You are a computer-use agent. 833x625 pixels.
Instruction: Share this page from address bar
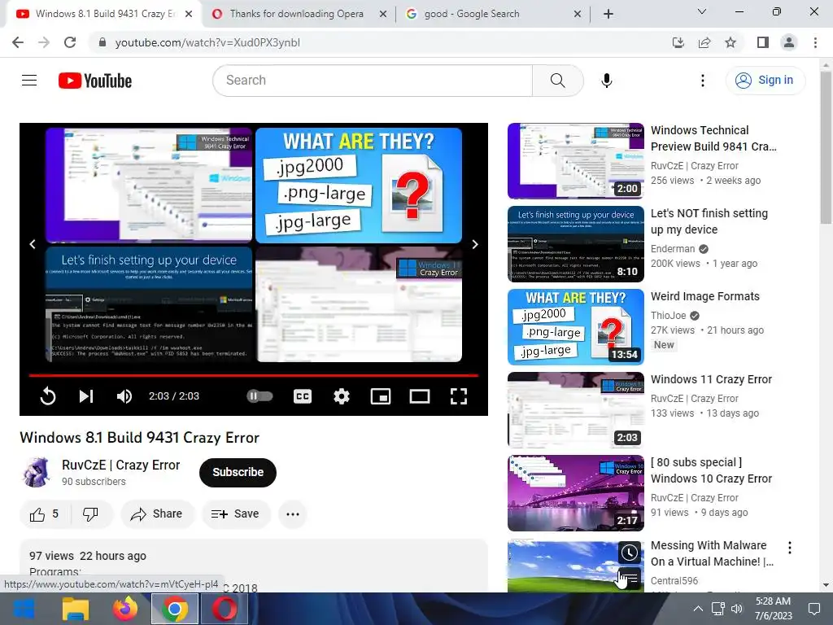click(x=704, y=42)
